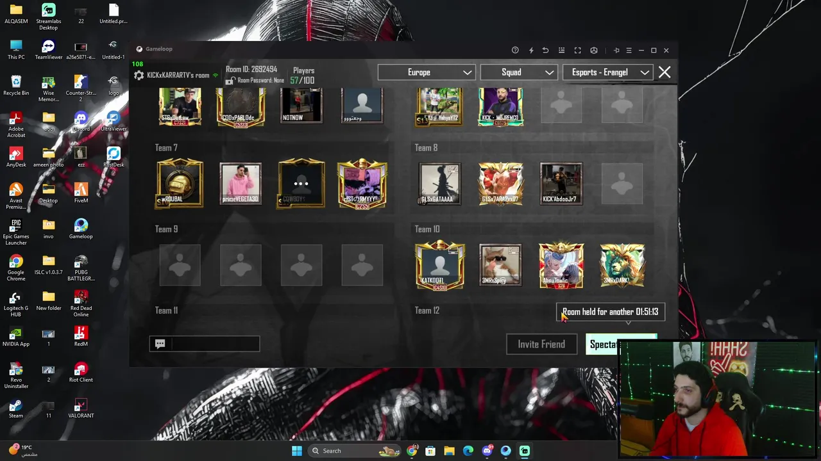Image resolution: width=821 pixels, height=461 pixels.
Task: Select player GLSx7ARA2xx07 in Team 8
Action: click(x=500, y=184)
